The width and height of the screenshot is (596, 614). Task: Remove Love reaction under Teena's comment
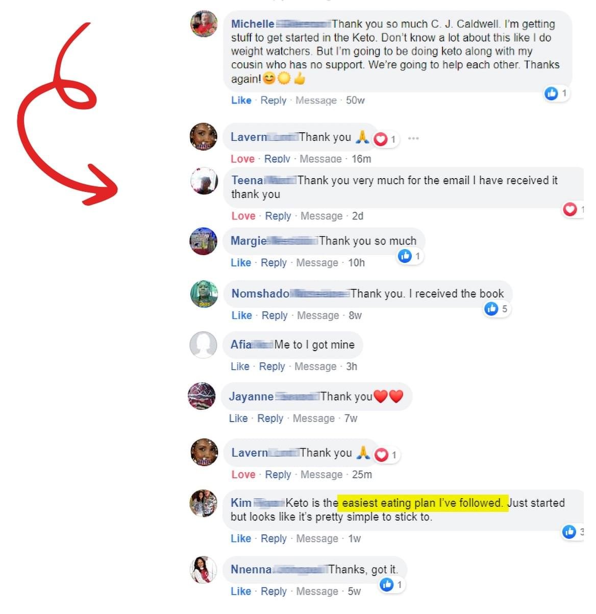coord(243,216)
